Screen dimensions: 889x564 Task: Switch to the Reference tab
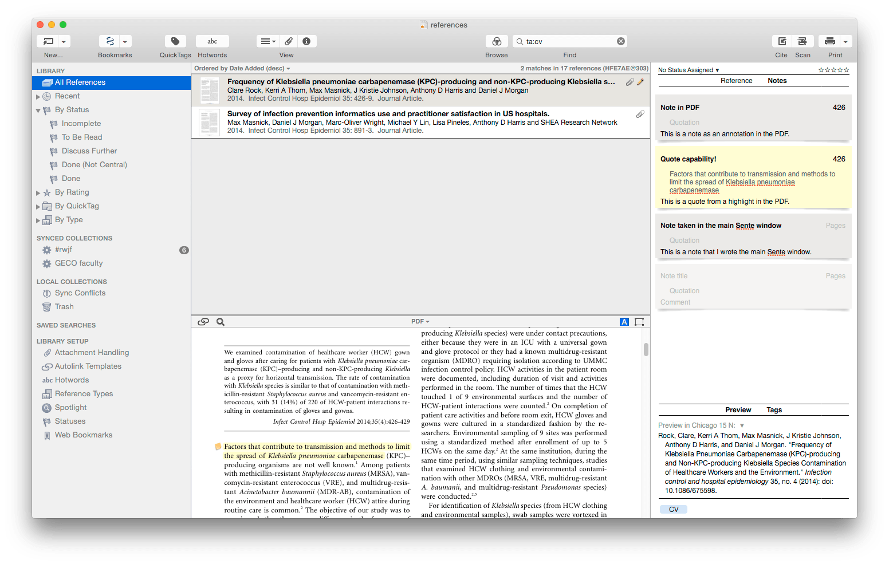[x=737, y=80]
